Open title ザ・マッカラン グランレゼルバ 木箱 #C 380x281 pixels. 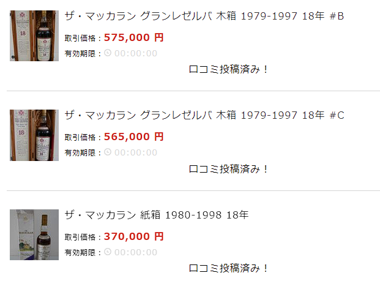pyautogui.click(x=204, y=115)
